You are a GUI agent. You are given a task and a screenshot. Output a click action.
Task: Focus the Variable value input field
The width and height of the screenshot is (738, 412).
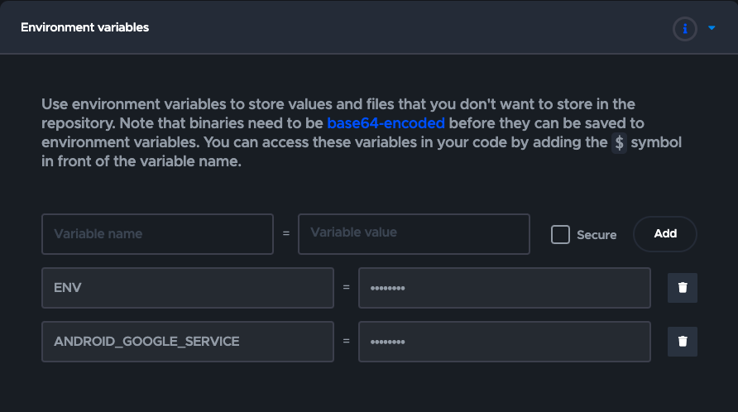pos(414,233)
